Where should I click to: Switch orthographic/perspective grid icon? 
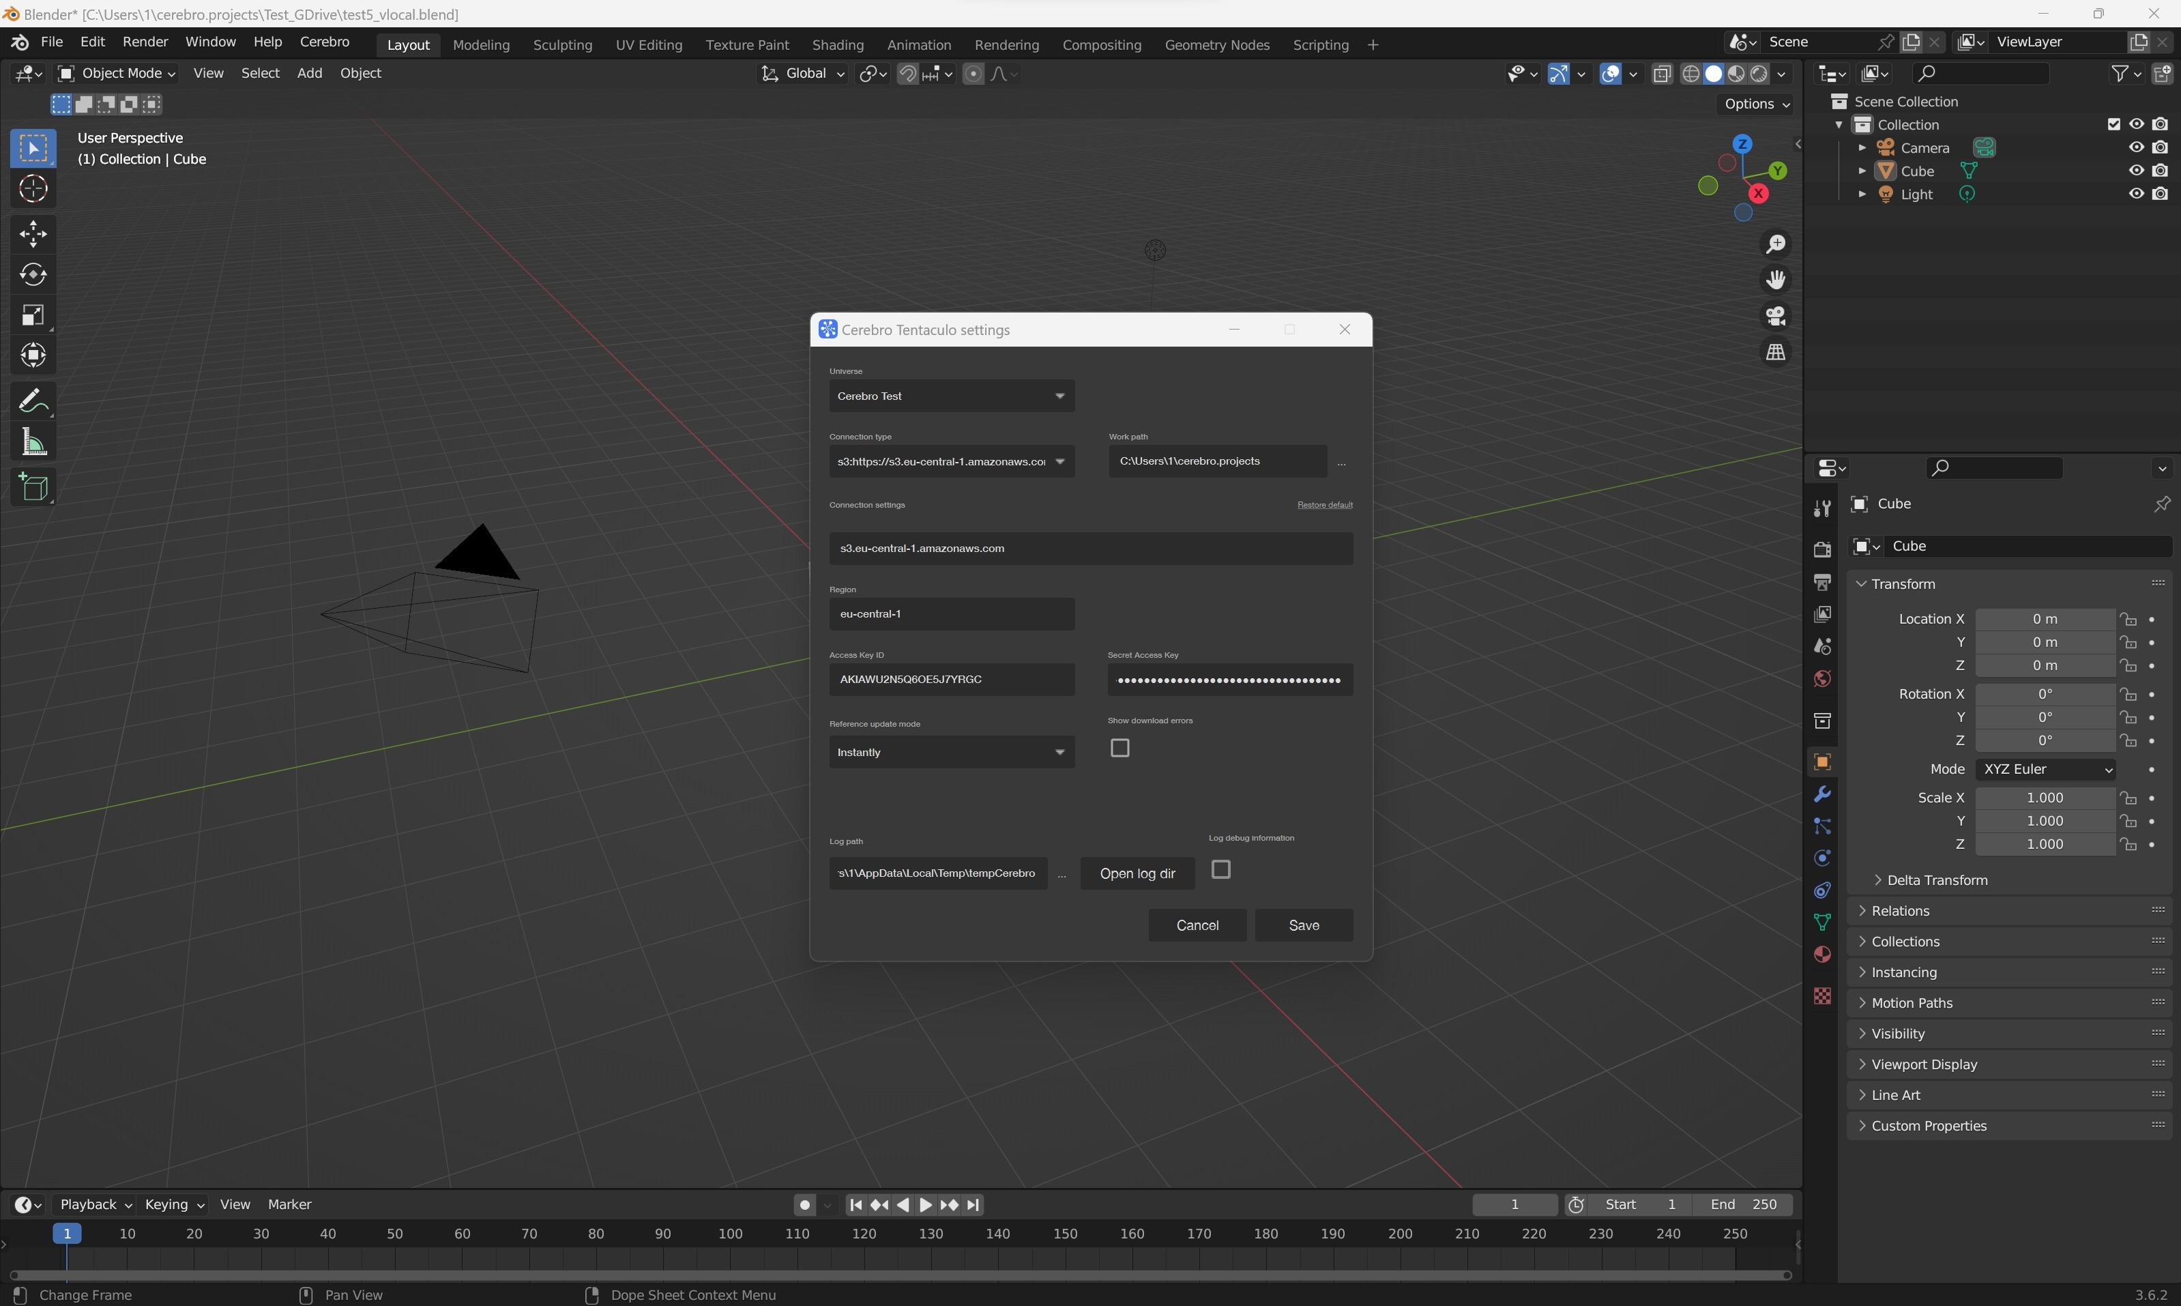point(1775,352)
